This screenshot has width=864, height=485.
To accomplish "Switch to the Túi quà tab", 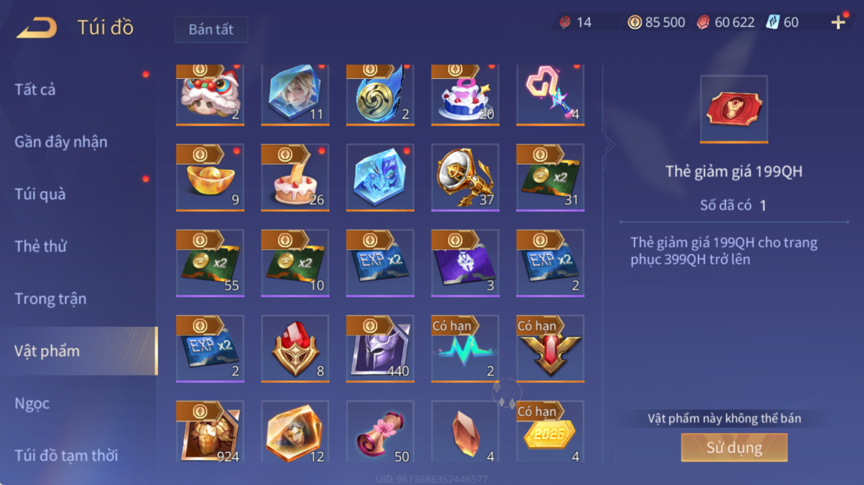I will [40, 194].
